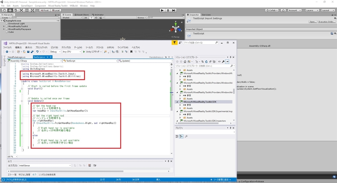The image size is (337, 183).
Task: Click the bookmark icon in VS toolbar
Action: 131,52
